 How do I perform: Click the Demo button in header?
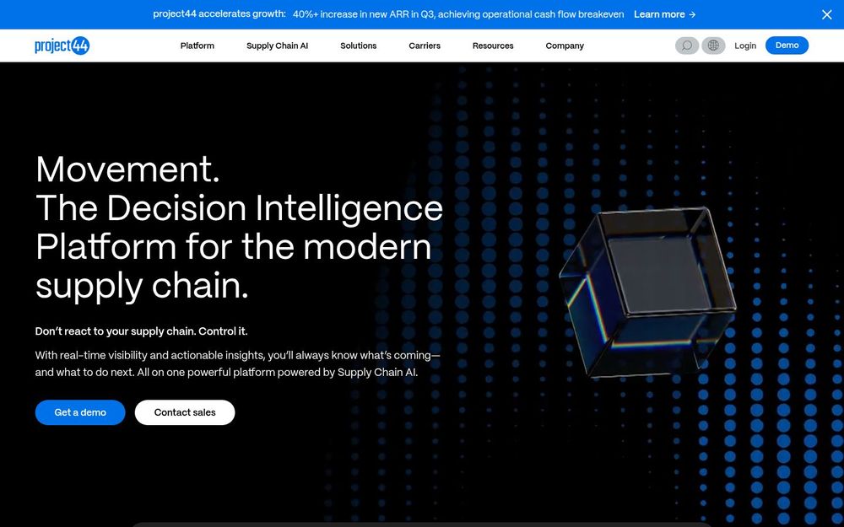787,46
